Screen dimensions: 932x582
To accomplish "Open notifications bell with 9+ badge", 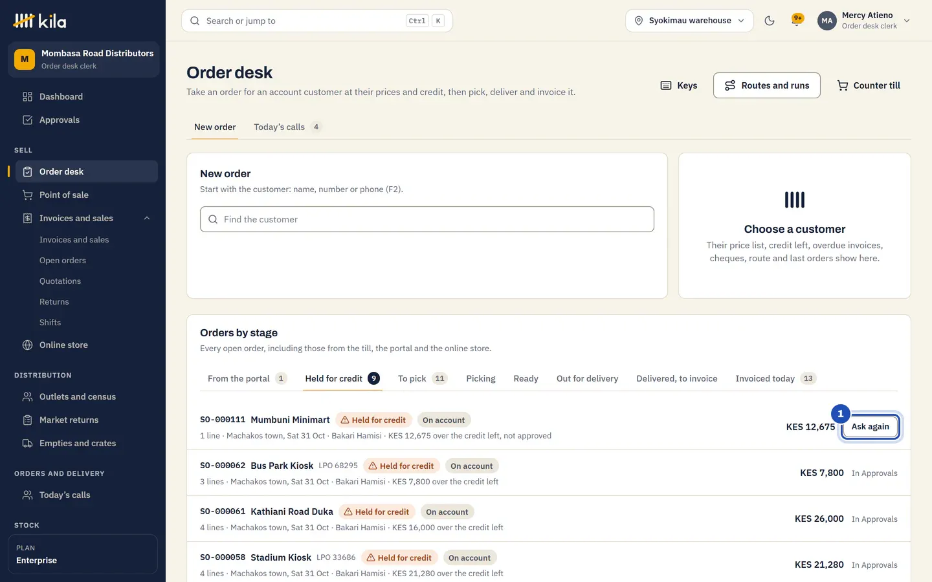I will click(797, 21).
